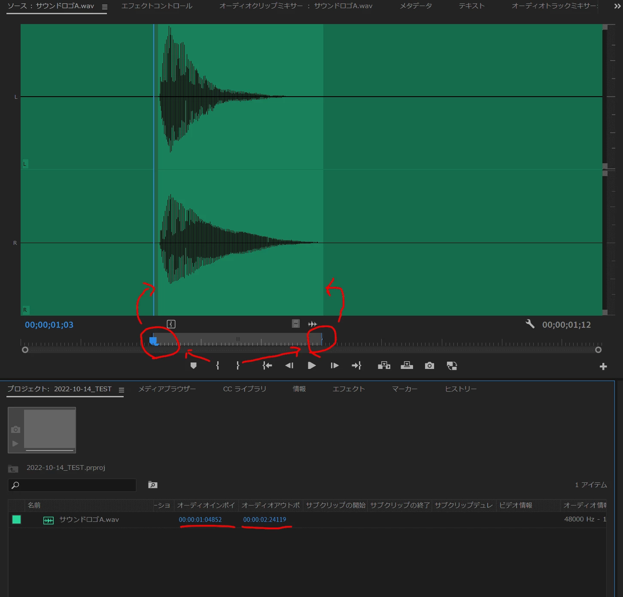The height and width of the screenshot is (597, 623).
Task: Click the current timecode 00;00;01;03
Action: click(x=49, y=325)
